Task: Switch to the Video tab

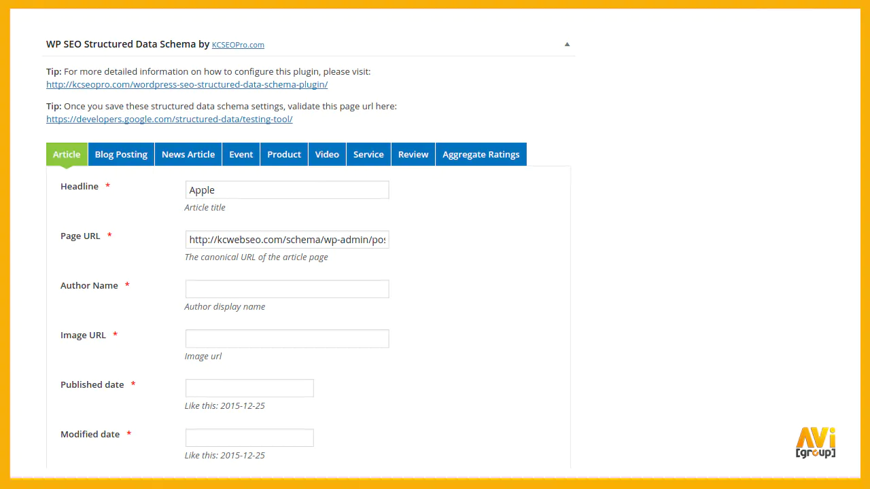Action: point(327,154)
